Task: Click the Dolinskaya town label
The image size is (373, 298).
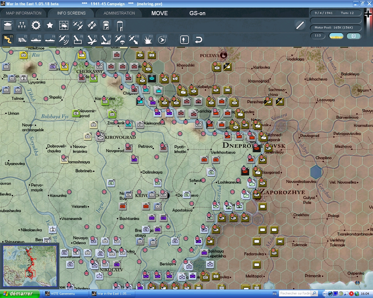Action: click(x=152, y=172)
